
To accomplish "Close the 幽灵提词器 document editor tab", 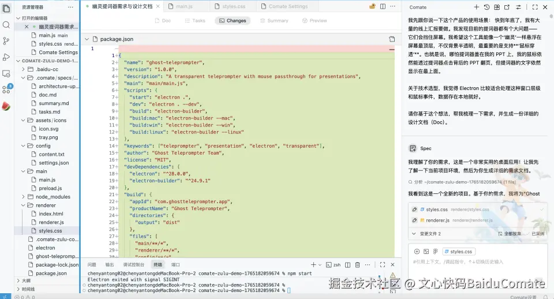I will [158, 6].
